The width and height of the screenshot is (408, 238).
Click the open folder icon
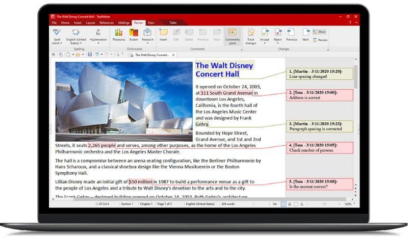pos(78,55)
